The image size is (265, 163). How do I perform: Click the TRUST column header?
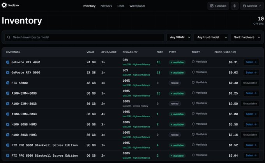tap(196, 52)
